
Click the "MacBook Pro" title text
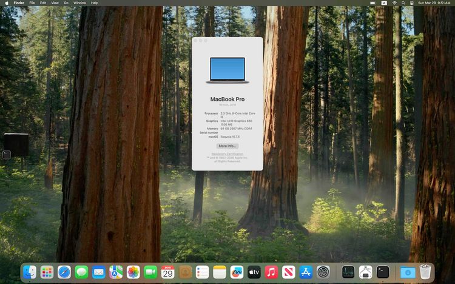(227, 99)
